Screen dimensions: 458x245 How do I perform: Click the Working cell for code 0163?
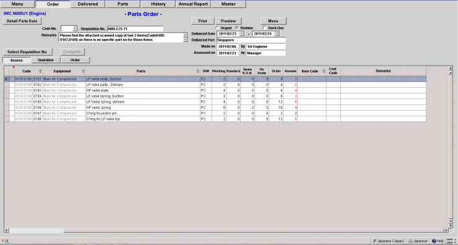pyautogui.click(x=218, y=90)
